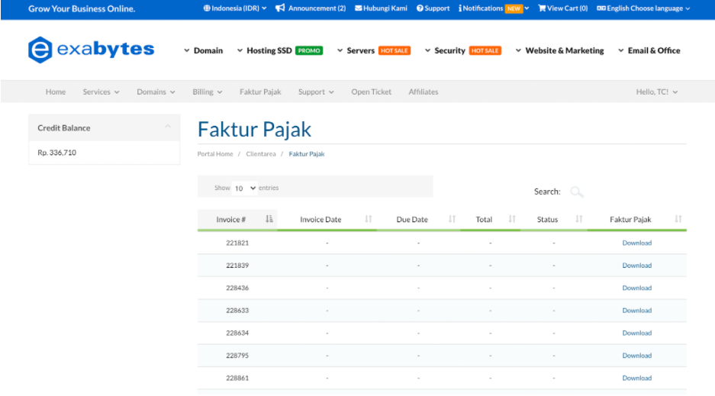
Task: Click Portal Home breadcrumb
Action: pos(215,154)
